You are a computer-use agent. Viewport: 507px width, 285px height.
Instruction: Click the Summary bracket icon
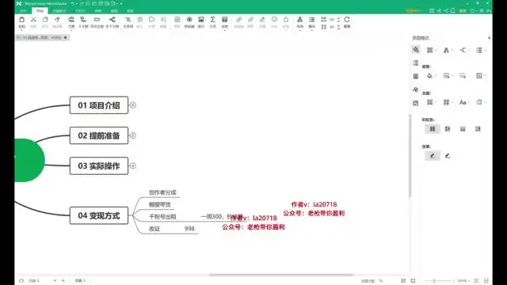(163, 20)
